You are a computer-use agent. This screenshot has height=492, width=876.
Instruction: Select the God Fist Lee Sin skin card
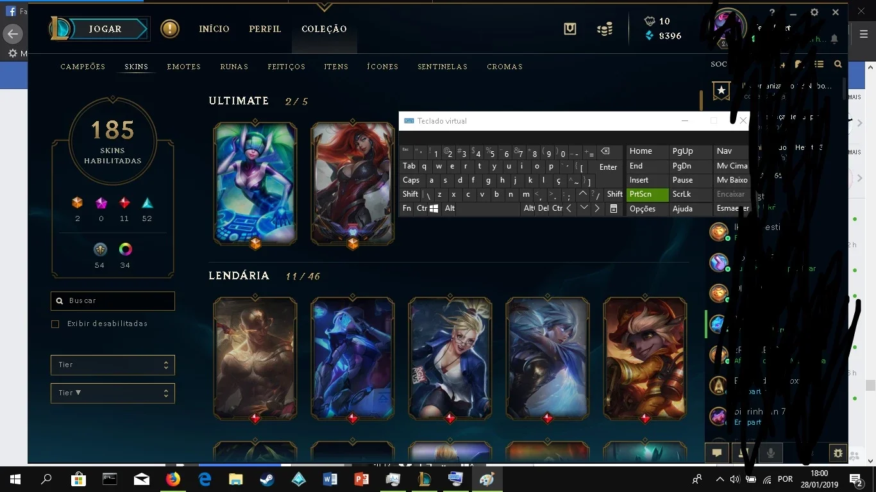click(255, 359)
